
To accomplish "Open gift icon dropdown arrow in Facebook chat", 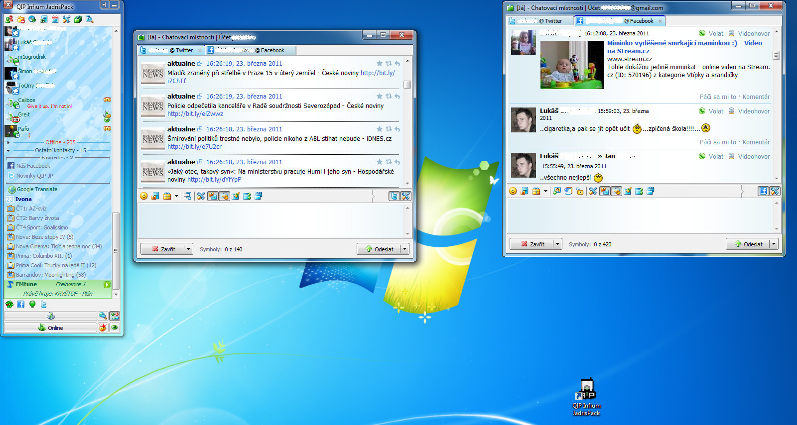I will point(545,191).
